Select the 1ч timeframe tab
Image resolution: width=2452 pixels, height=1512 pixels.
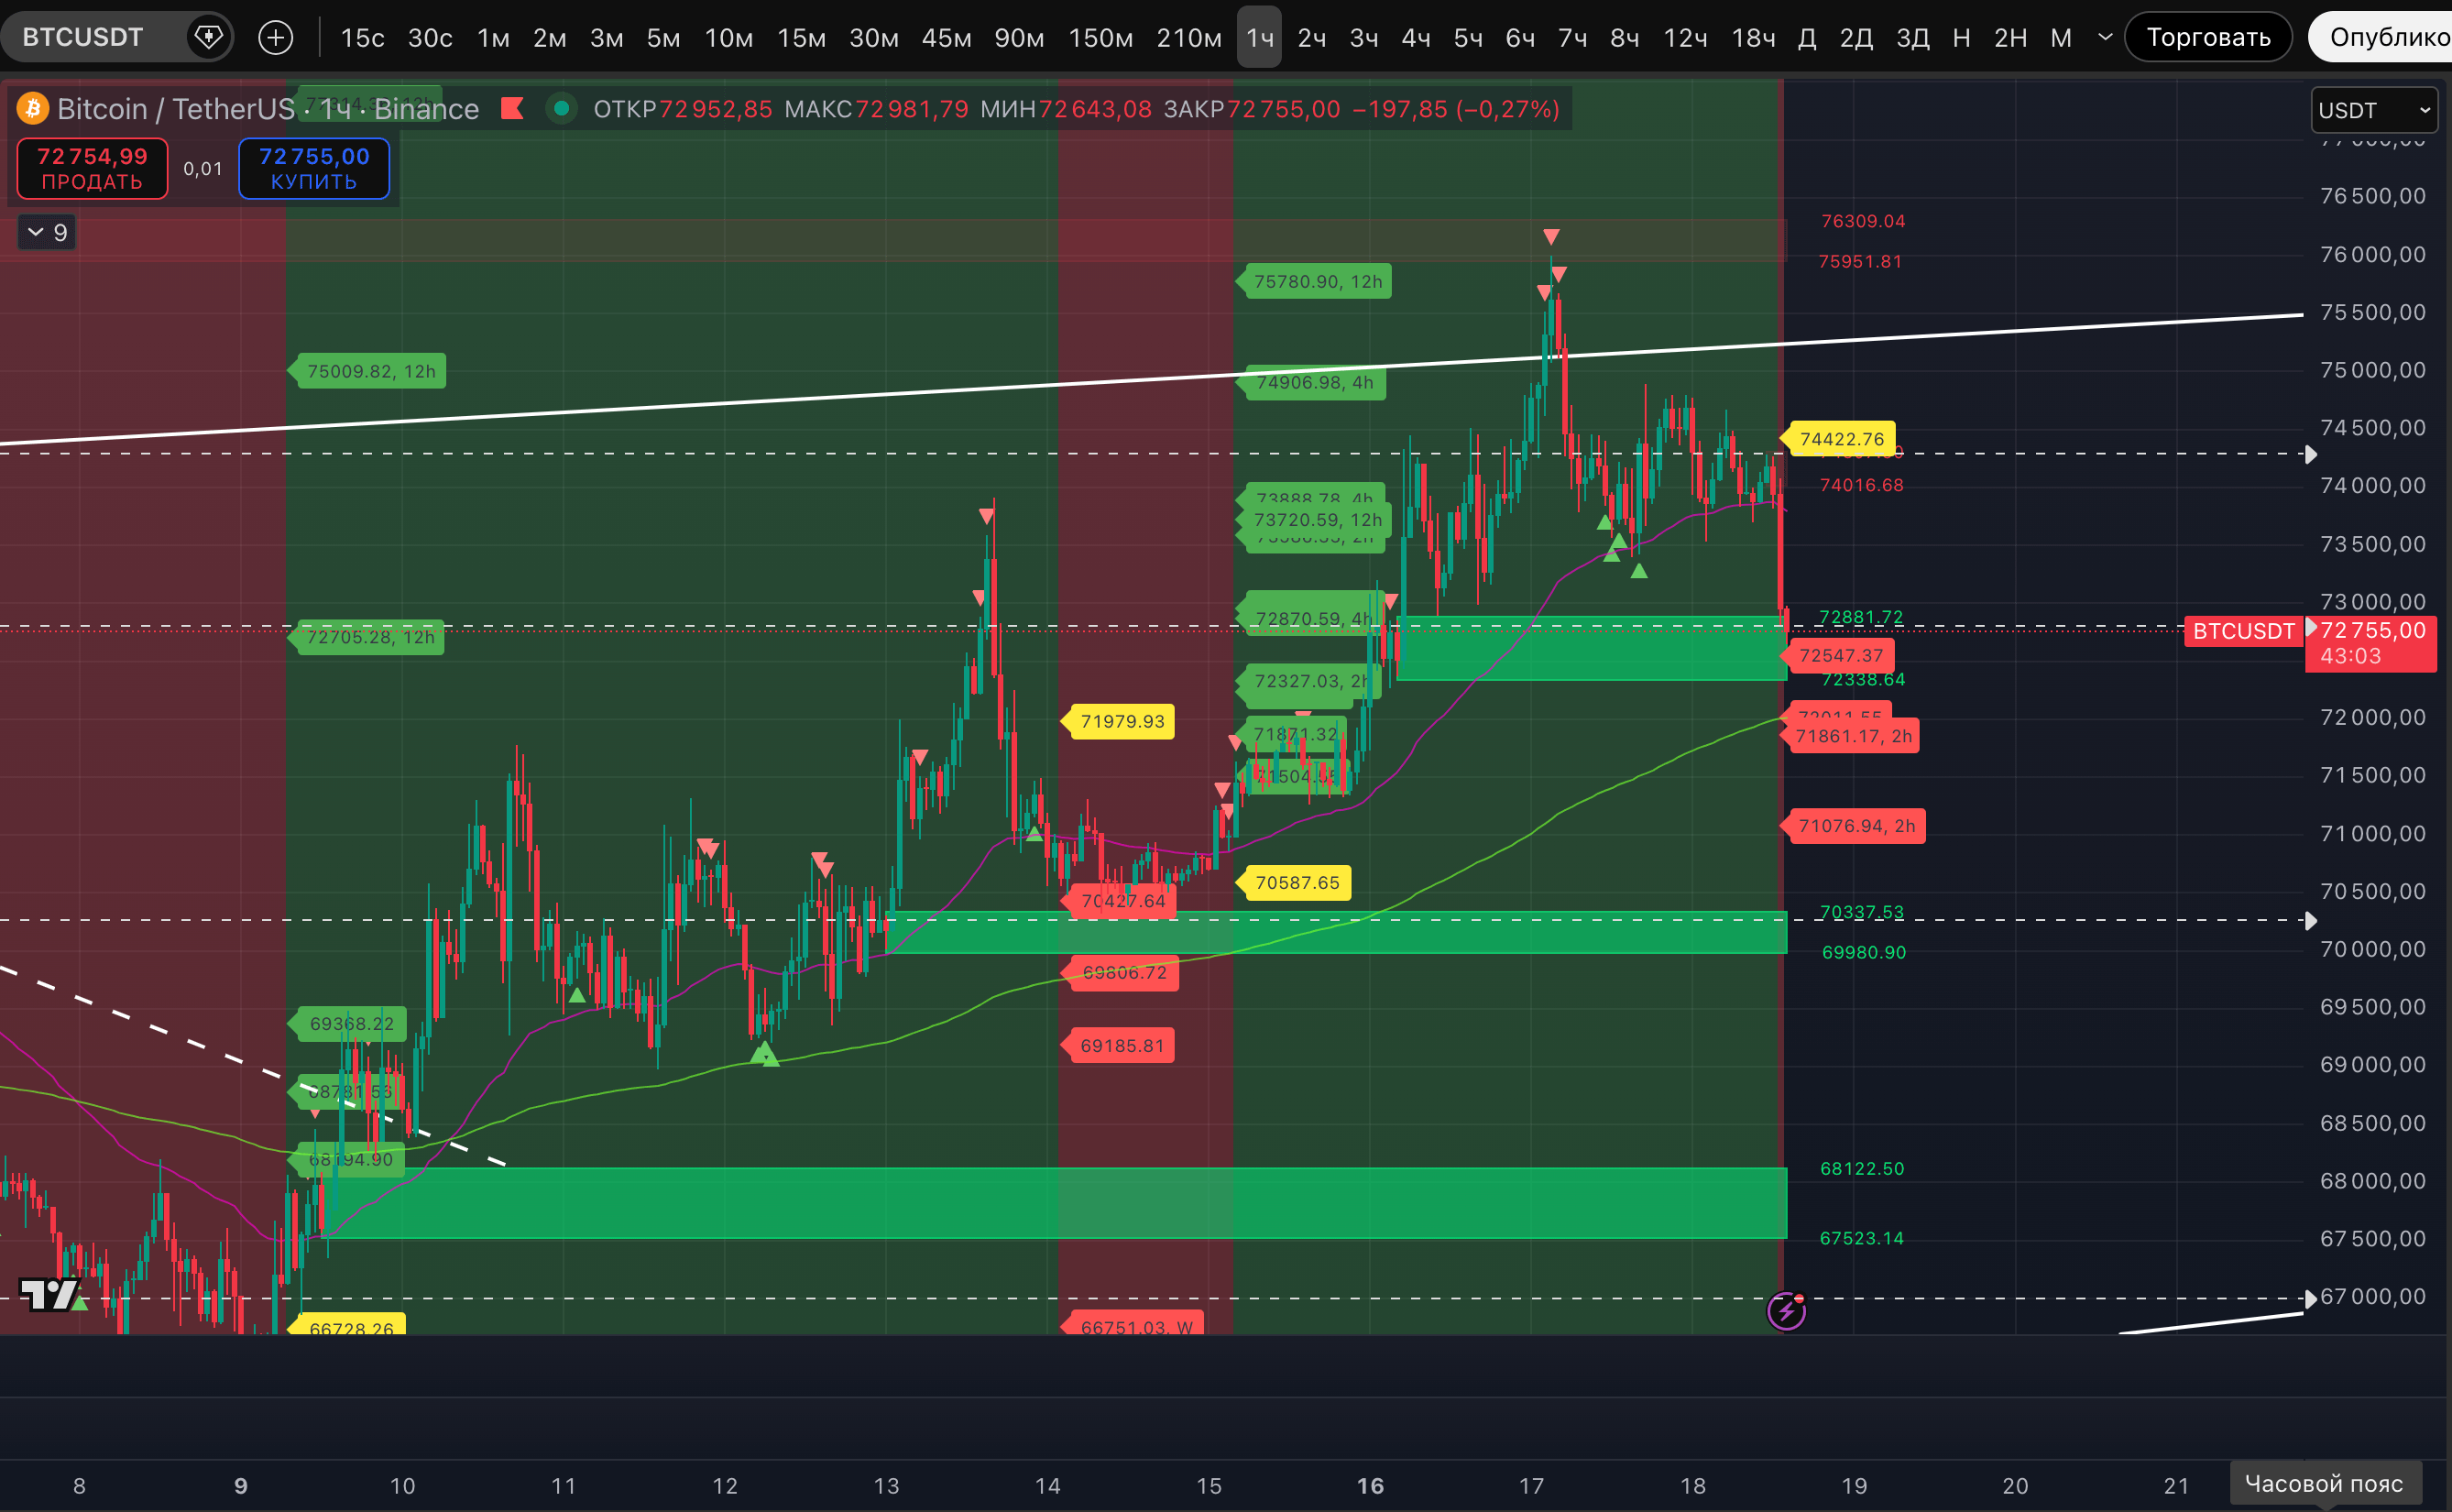coord(1258,38)
